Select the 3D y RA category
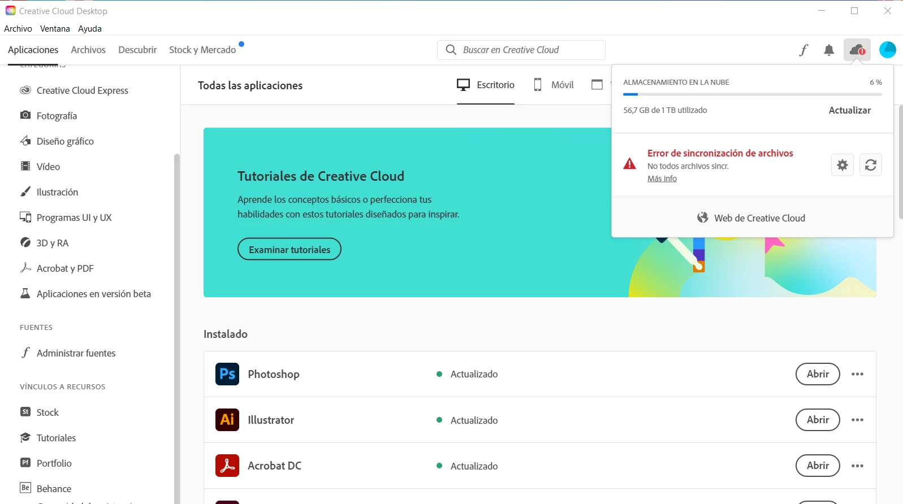Screen dimensions: 903x504 (44, 243)
